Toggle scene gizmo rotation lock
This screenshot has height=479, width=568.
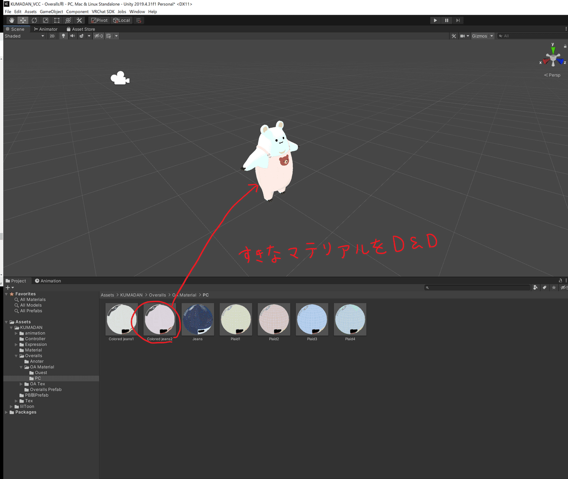(565, 46)
